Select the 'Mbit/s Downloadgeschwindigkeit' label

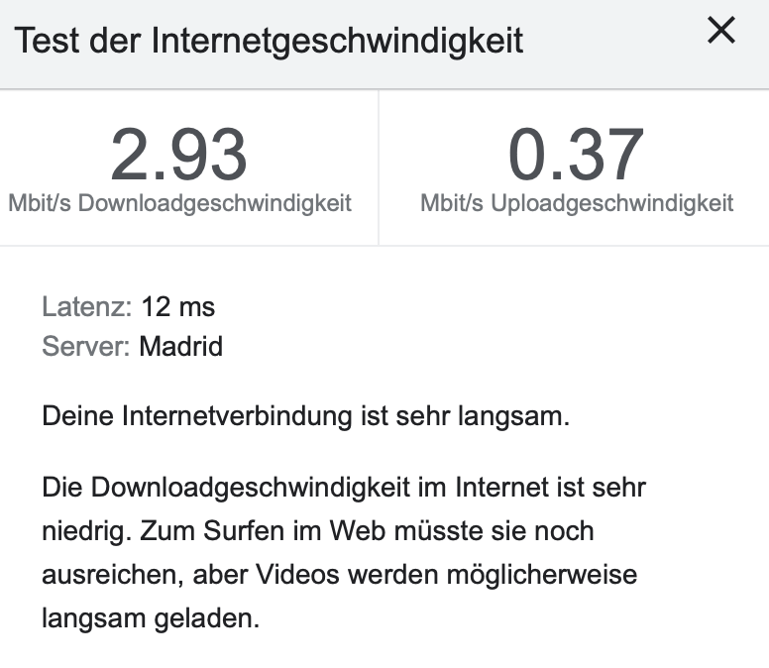tap(180, 203)
